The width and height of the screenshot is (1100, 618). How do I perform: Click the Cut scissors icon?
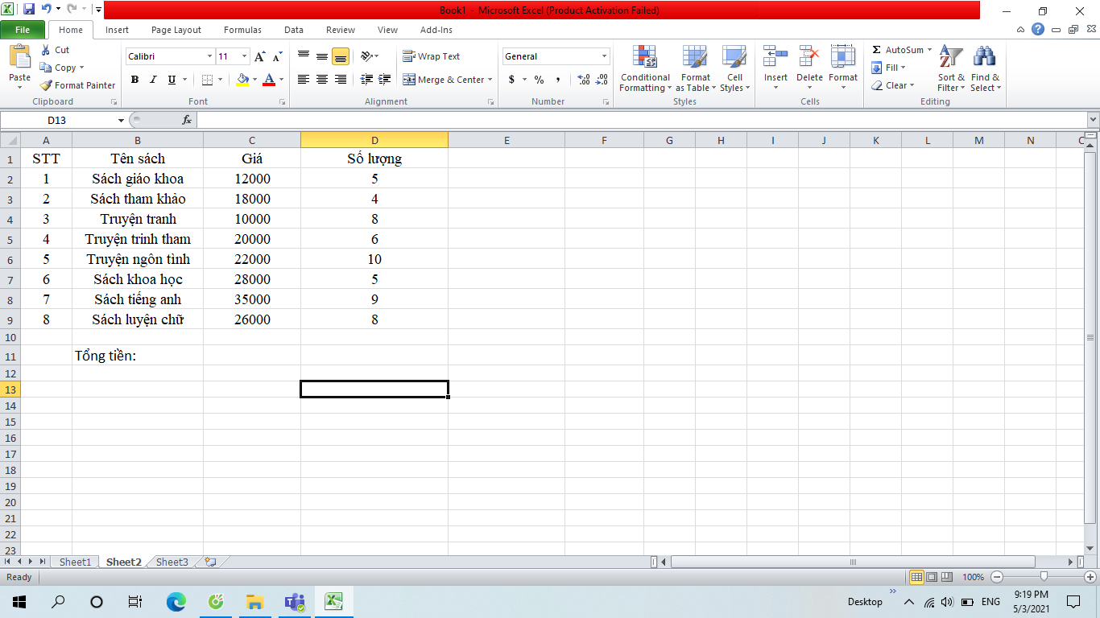[46, 50]
